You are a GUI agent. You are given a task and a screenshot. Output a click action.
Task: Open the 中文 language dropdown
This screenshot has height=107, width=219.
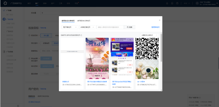pos(187,3)
